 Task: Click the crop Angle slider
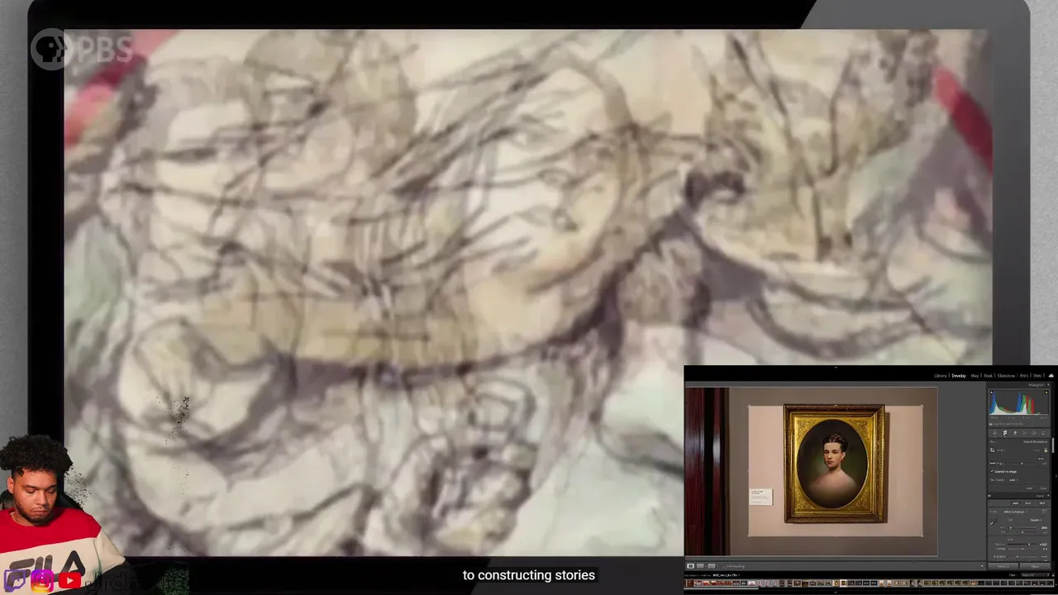click(1022, 464)
